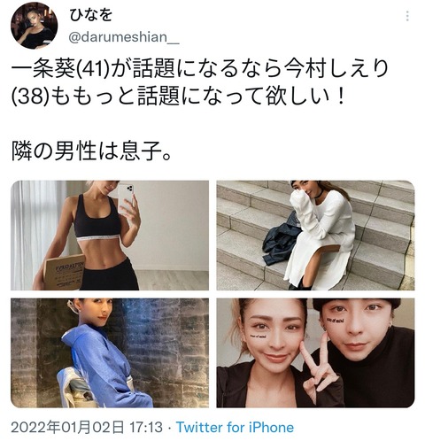Select the tweet line starting 一条葵(41)
Screen dimensions: 425x441
click(199, 69)
